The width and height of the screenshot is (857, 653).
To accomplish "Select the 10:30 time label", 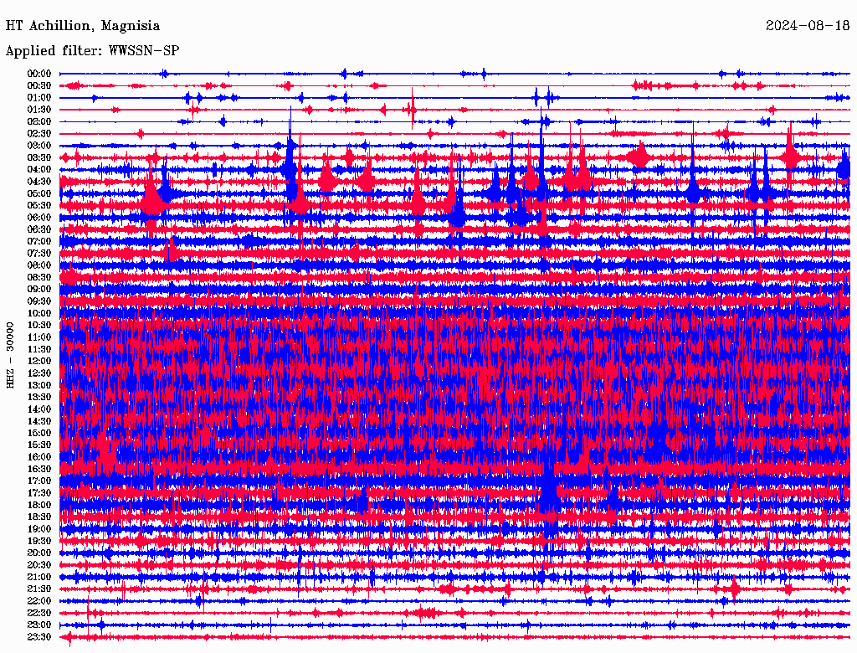I will [38, 326].
